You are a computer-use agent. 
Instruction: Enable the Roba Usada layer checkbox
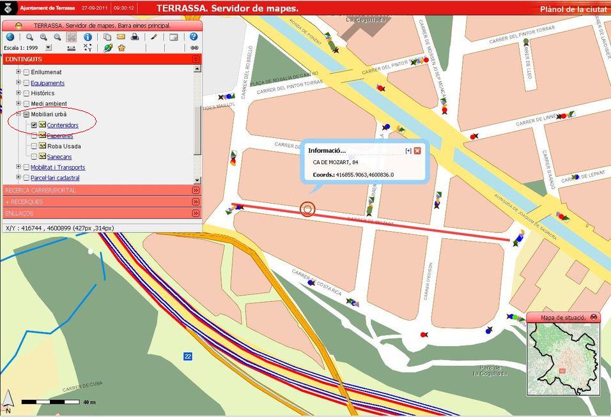pos(35,146)
